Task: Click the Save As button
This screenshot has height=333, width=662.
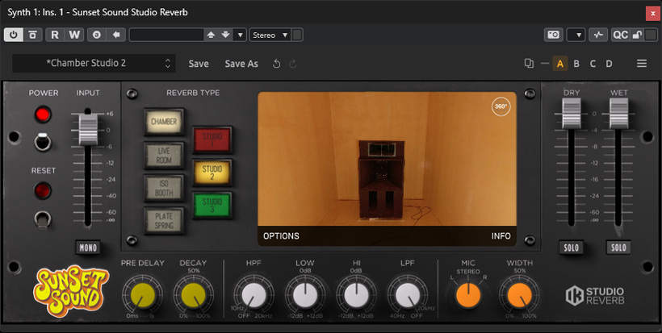Action: pyautogui.click(x=241, y=64)
